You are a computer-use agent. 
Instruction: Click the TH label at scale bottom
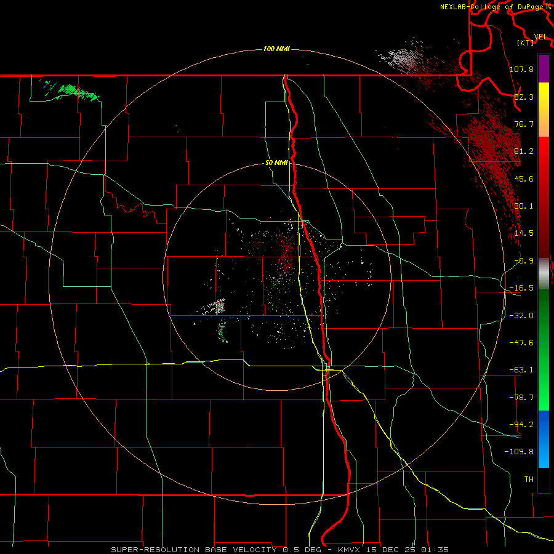click(529, 480)
